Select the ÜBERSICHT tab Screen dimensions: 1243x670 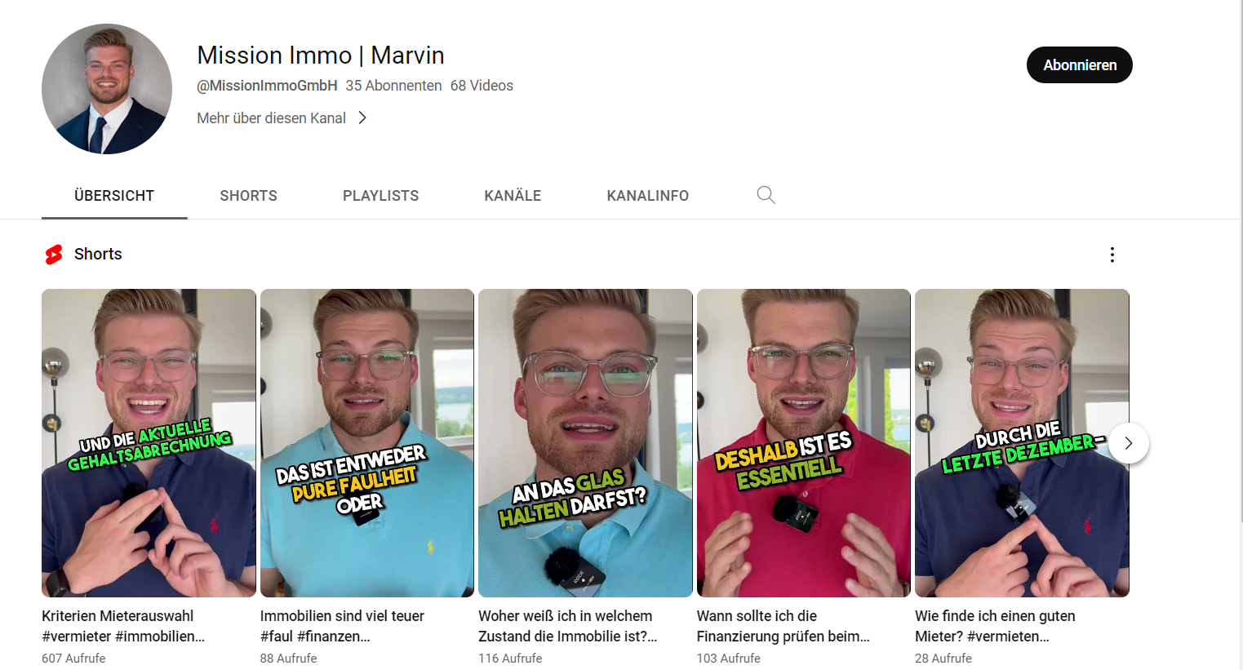tap(114, 196)
